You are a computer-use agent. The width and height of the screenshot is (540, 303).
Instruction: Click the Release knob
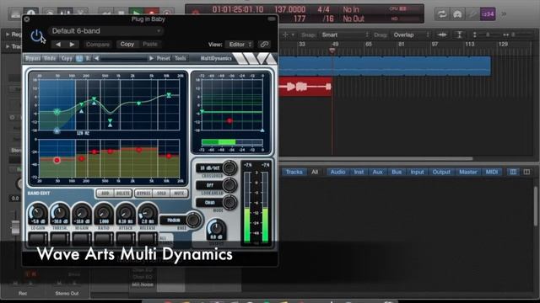point(148,213)
